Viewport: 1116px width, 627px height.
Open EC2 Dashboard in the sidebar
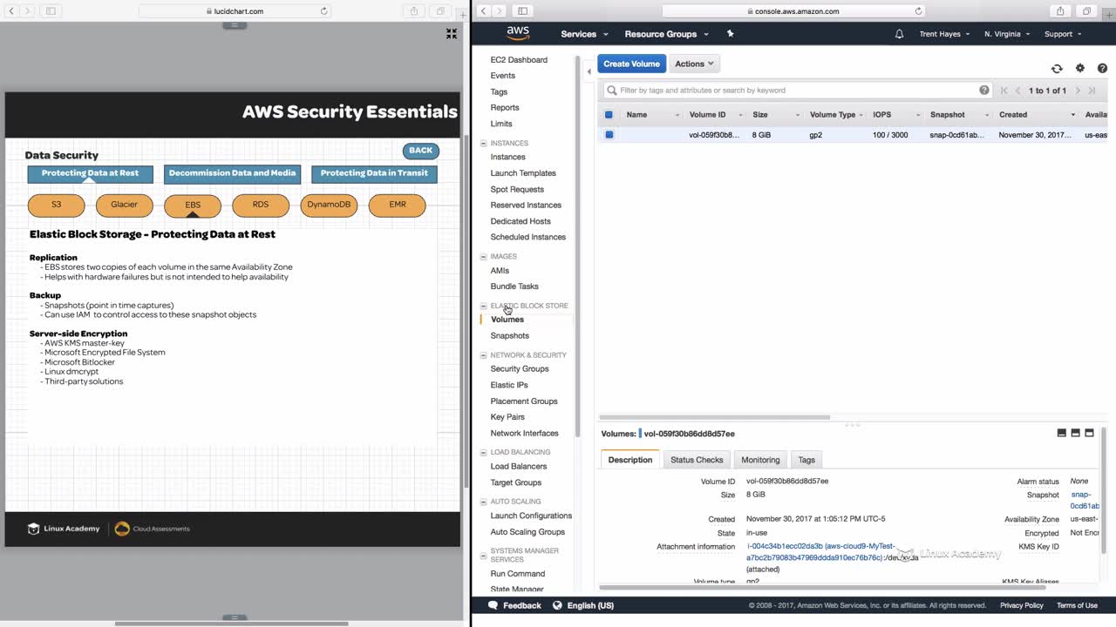pyautogui.click(x=519, y=60)
